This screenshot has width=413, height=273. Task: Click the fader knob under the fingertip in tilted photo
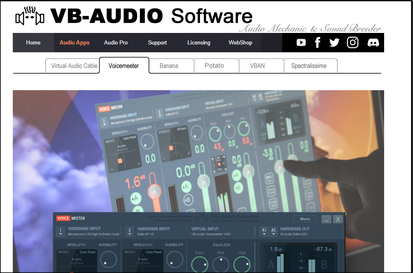(x=280, y=167)
